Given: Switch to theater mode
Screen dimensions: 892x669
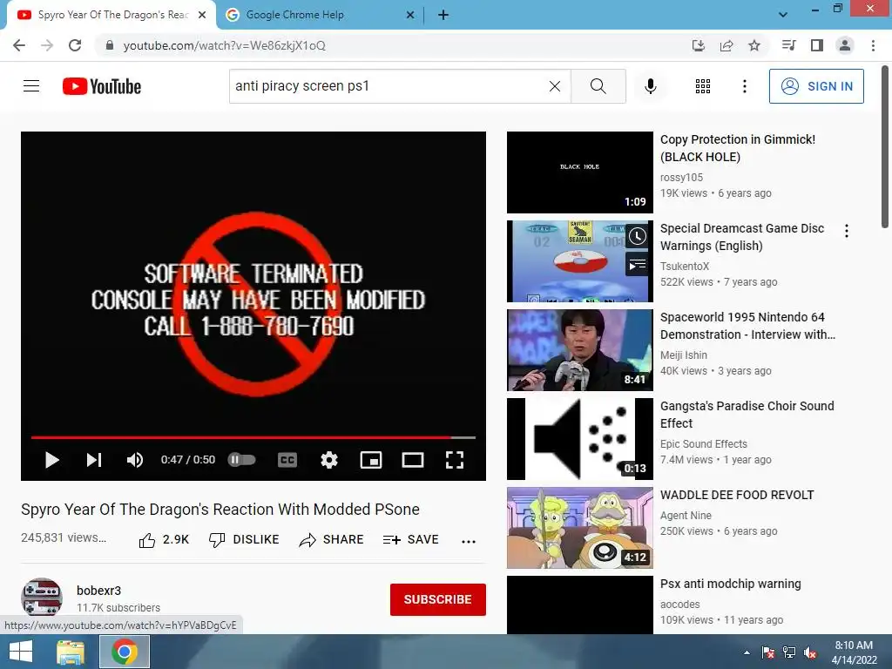Looking at the screenshot, I should (x=412, y=460).
